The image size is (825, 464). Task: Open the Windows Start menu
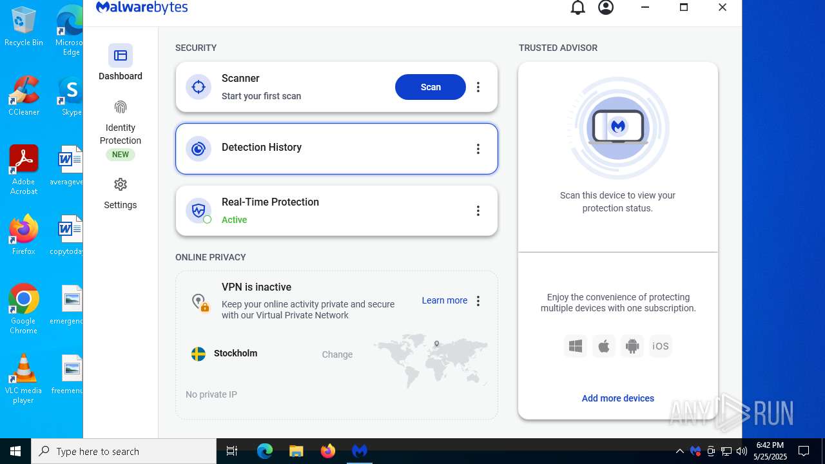(x=15, y=451)
